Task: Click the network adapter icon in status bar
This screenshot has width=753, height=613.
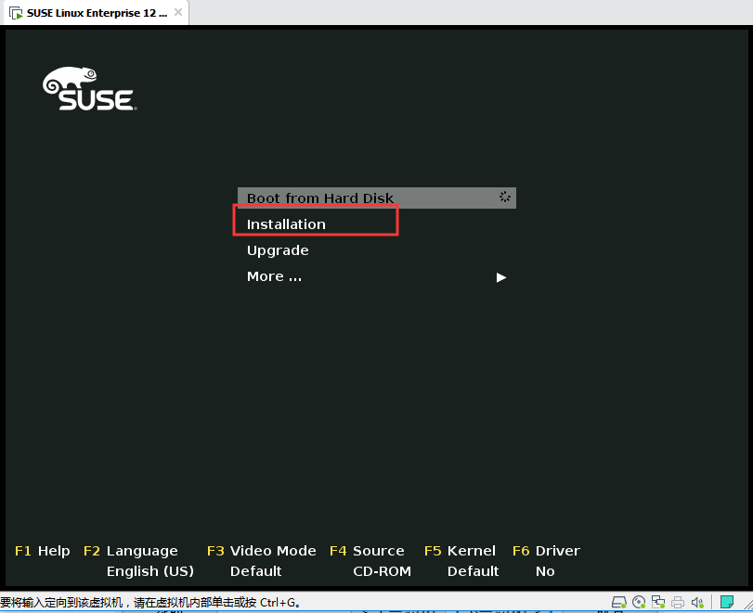Action: [658, 602]
